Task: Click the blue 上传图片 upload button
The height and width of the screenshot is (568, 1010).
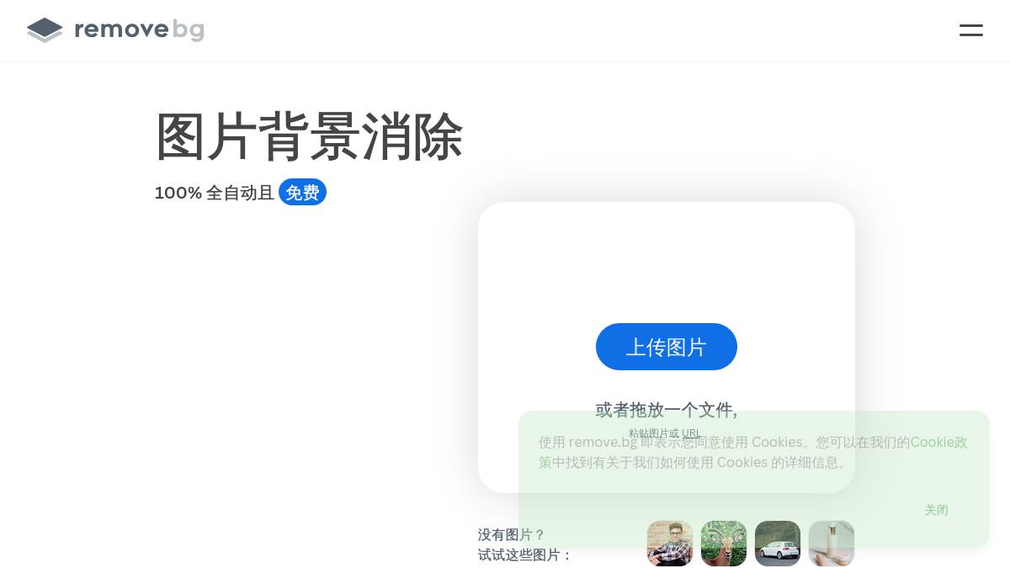Action: click(667, 347)
